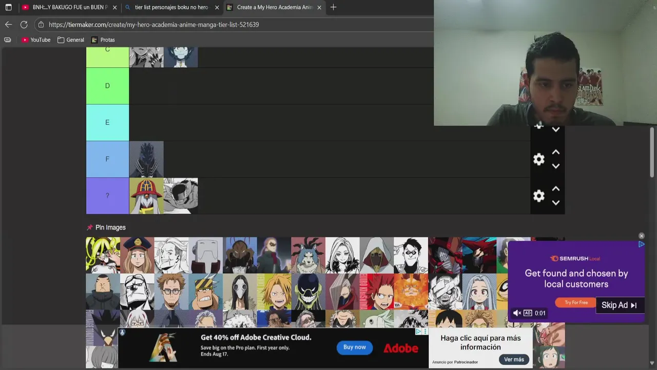Viewport: 657px width, 370px height.
Task: Click the Ver más ad button
Action: (x=514, y=359)
